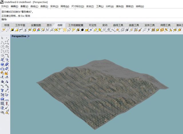The image size is (183, 134).
Task: Open the 网格(M) menu
Action: (x=65, y=6)
